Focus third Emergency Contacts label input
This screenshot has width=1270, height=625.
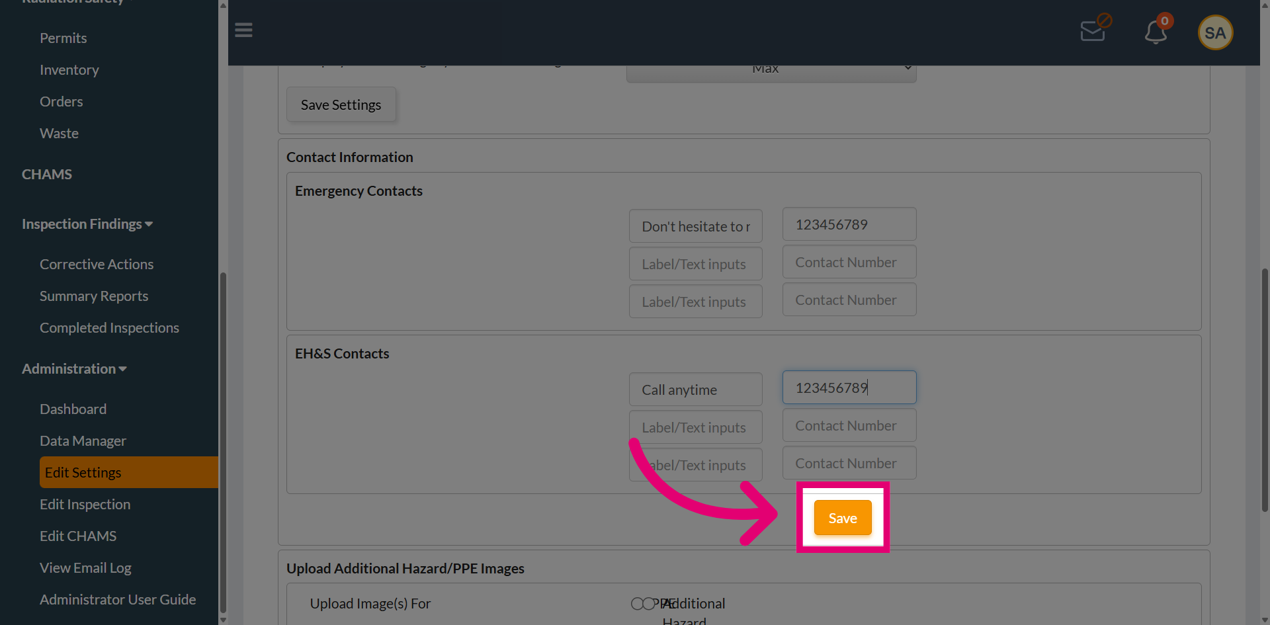tap(696, 302)
